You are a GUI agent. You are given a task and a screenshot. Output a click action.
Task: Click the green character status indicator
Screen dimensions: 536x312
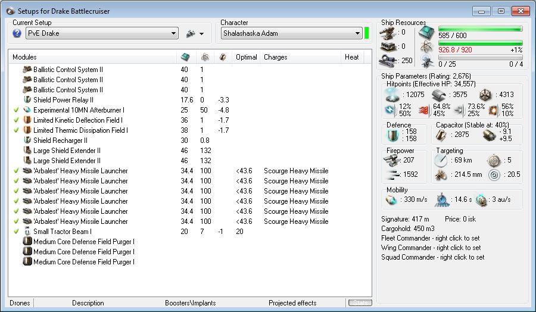367,33
